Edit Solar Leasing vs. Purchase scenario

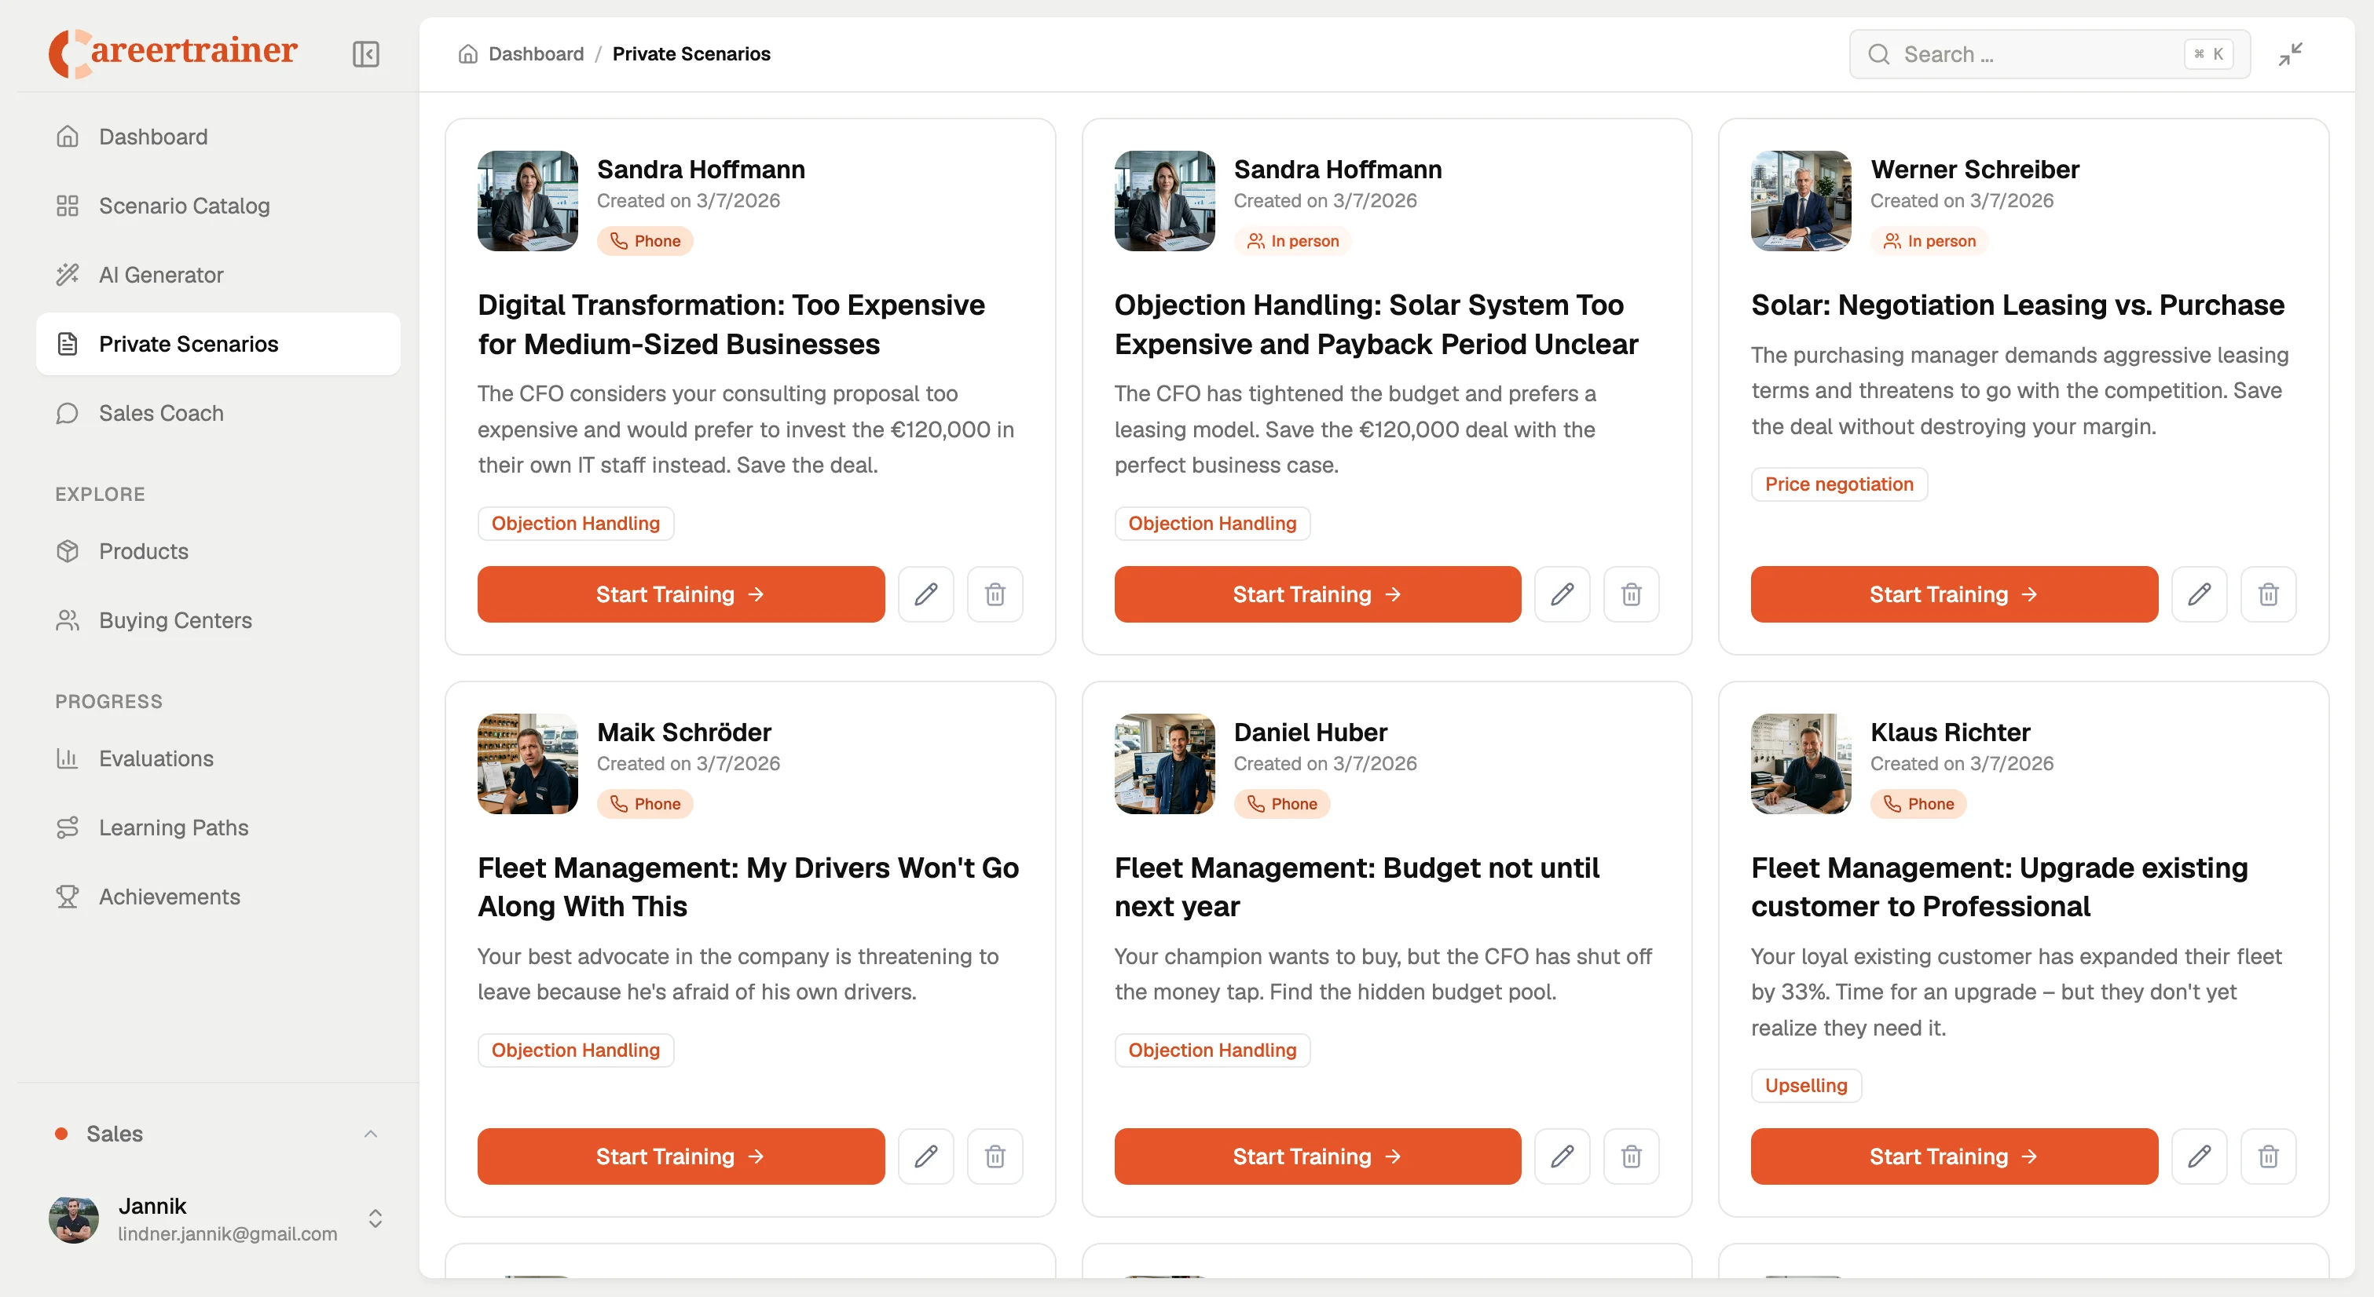2199,594
